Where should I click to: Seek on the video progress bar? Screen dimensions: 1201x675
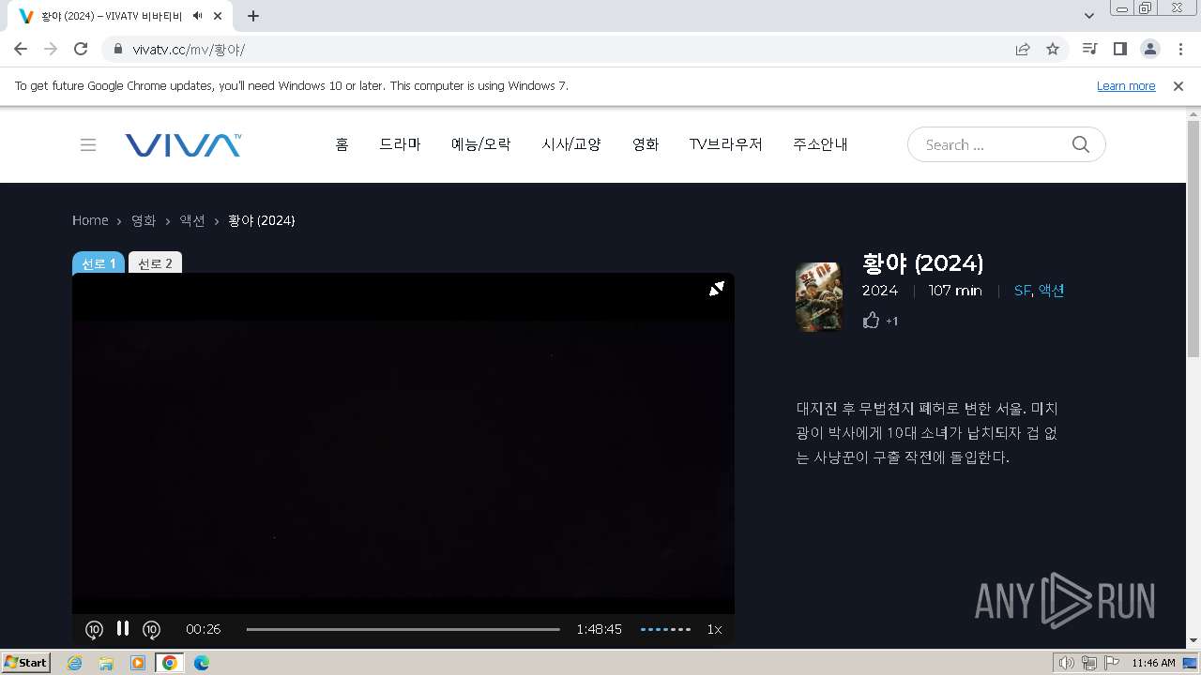pos(403,629)
